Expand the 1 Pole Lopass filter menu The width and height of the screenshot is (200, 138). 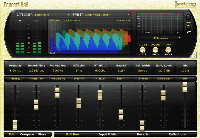pyautogui.click(x=160, y=38)
